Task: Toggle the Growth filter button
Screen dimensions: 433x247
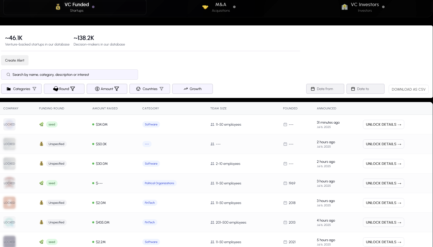Action: tap(193, 89)
